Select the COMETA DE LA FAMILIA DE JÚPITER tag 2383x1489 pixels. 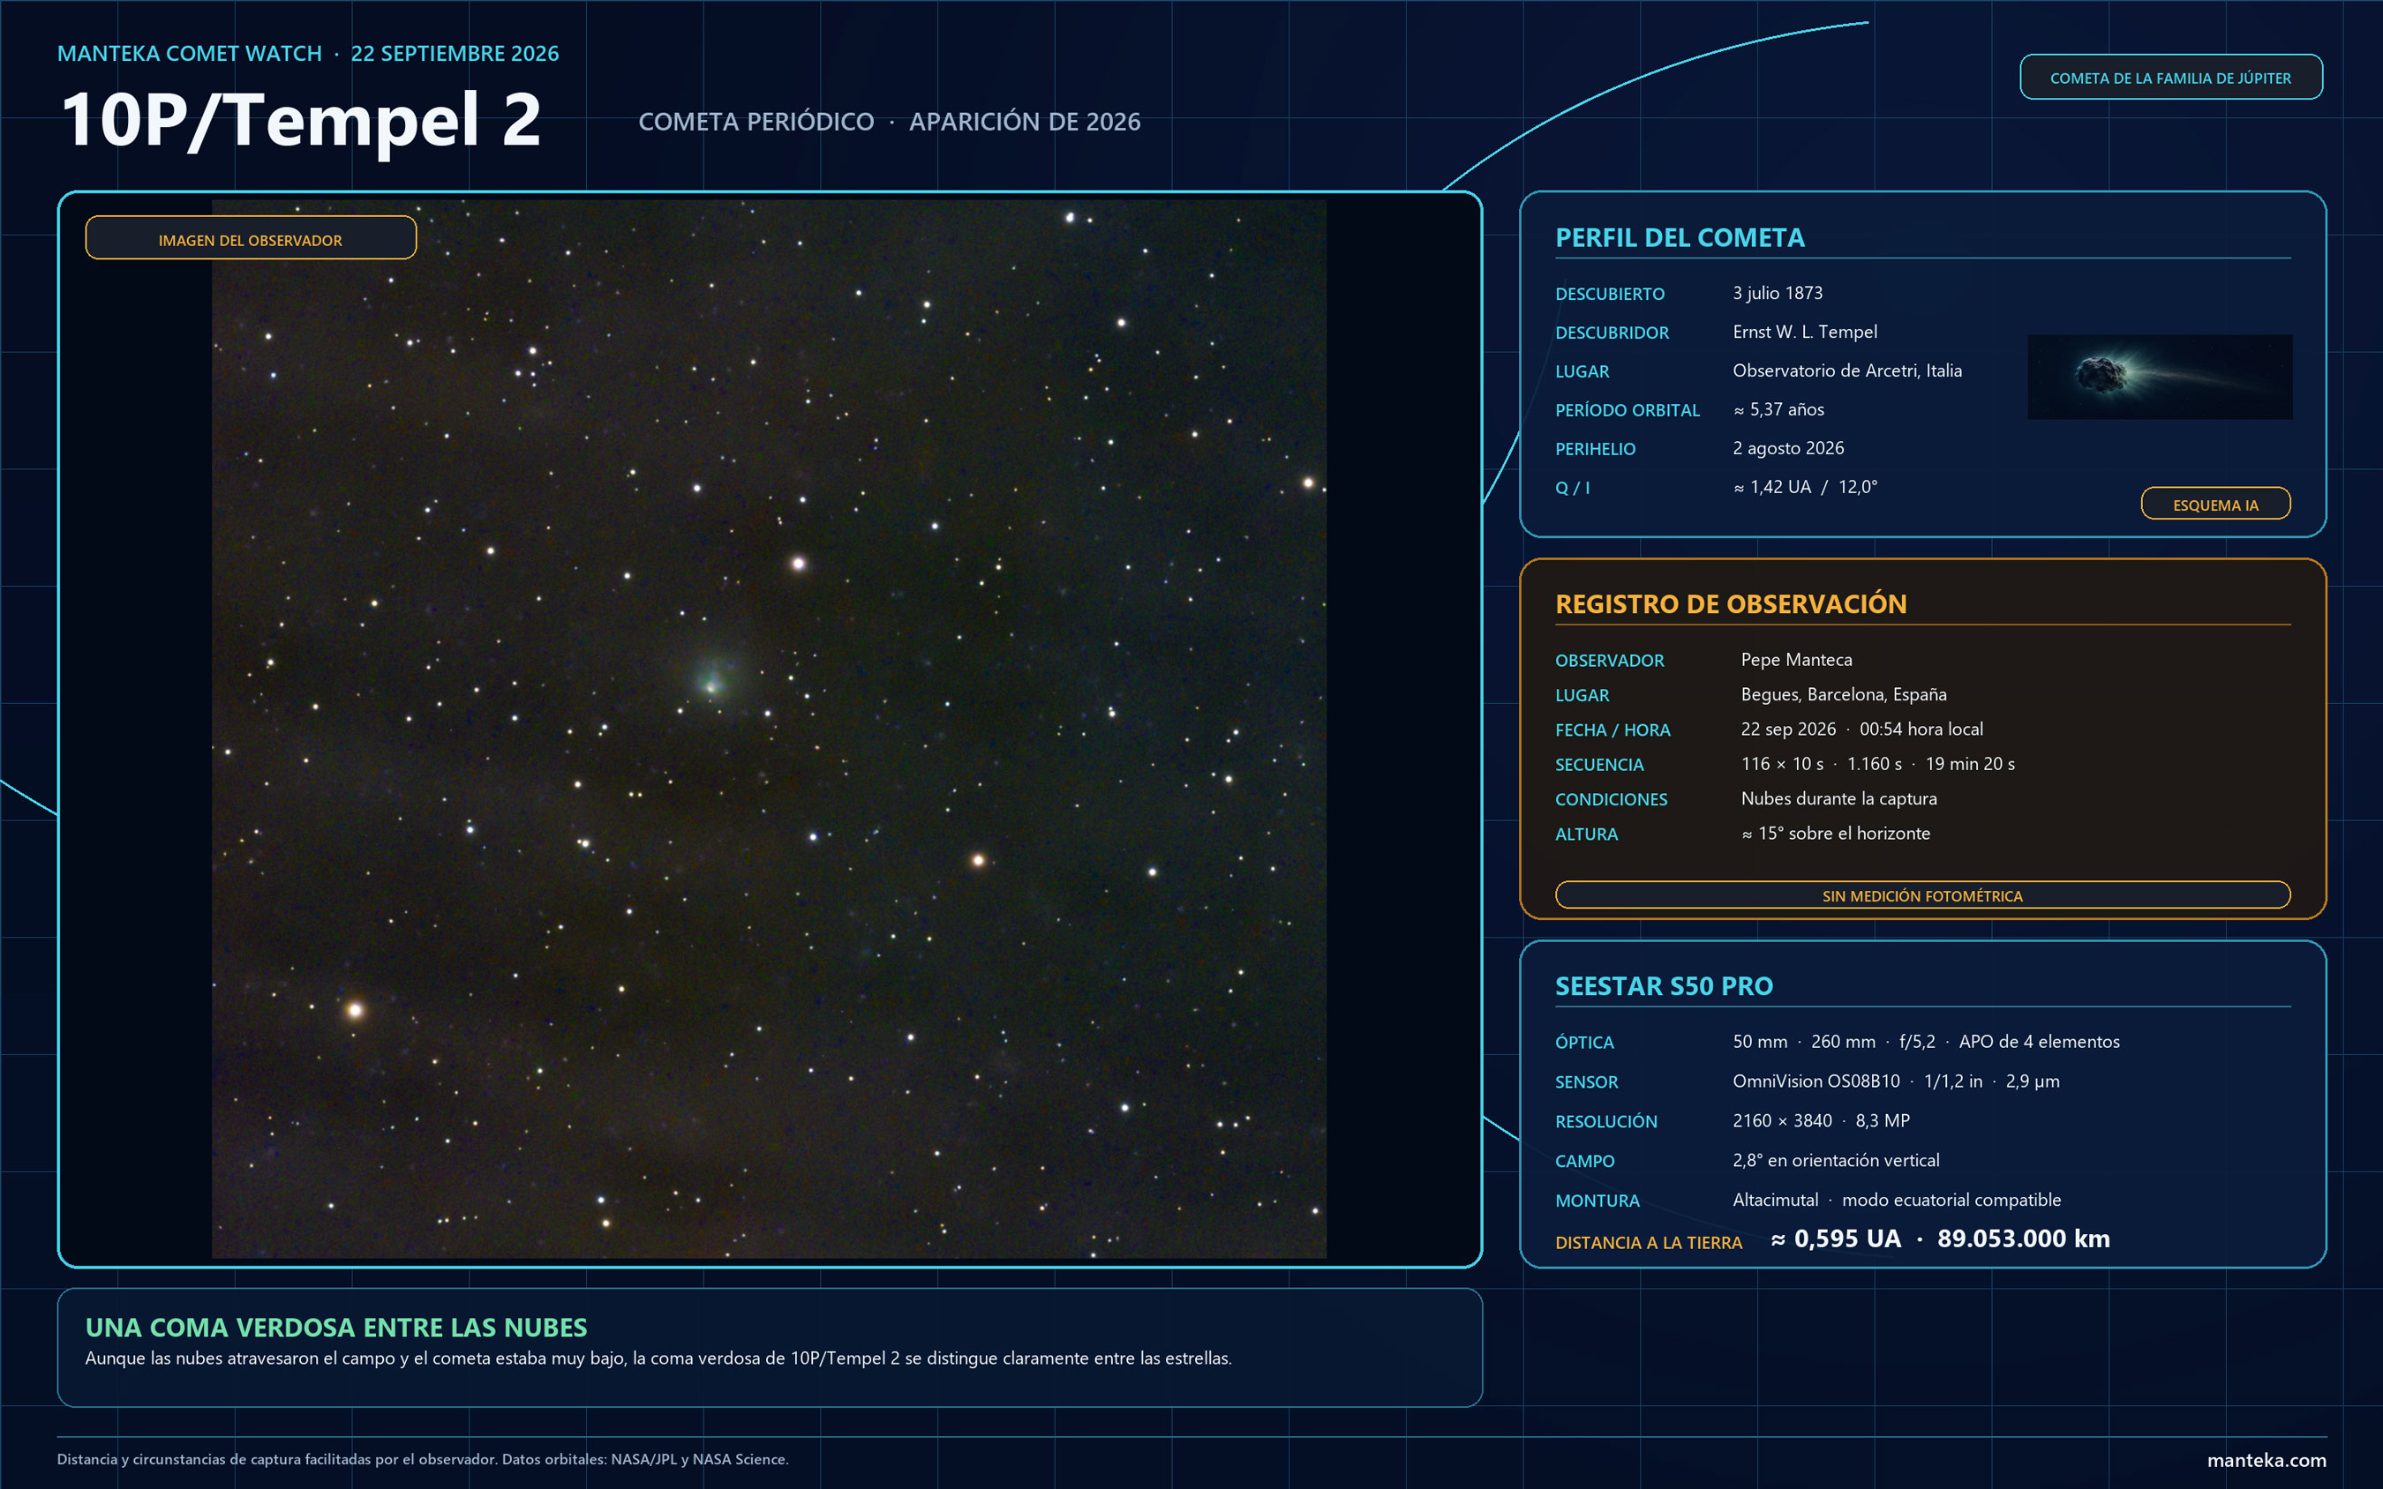click(x=2170, y=77)
